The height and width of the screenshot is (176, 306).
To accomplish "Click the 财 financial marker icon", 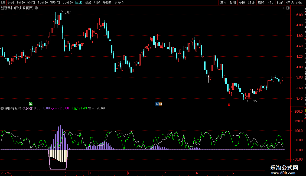I will [157, 104].
